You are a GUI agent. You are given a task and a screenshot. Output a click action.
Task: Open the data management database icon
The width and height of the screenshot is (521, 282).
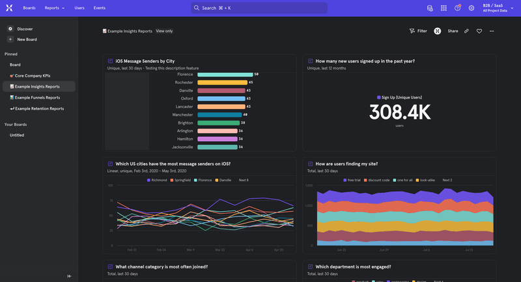click(430, 8)
